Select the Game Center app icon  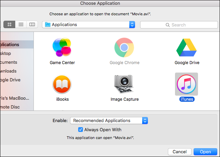(62, 48)
